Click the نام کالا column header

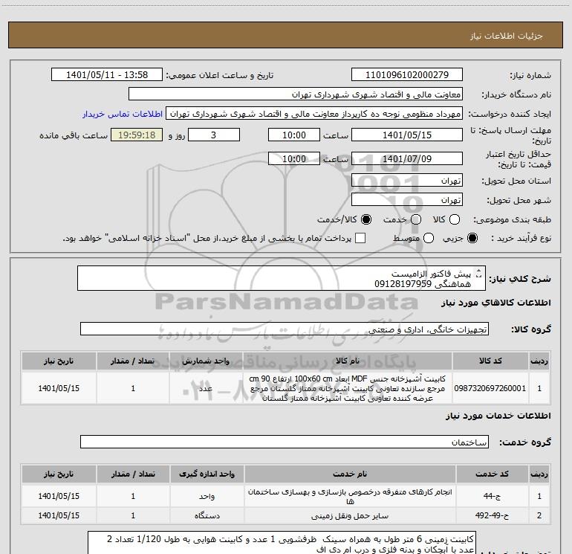(348, 361)
